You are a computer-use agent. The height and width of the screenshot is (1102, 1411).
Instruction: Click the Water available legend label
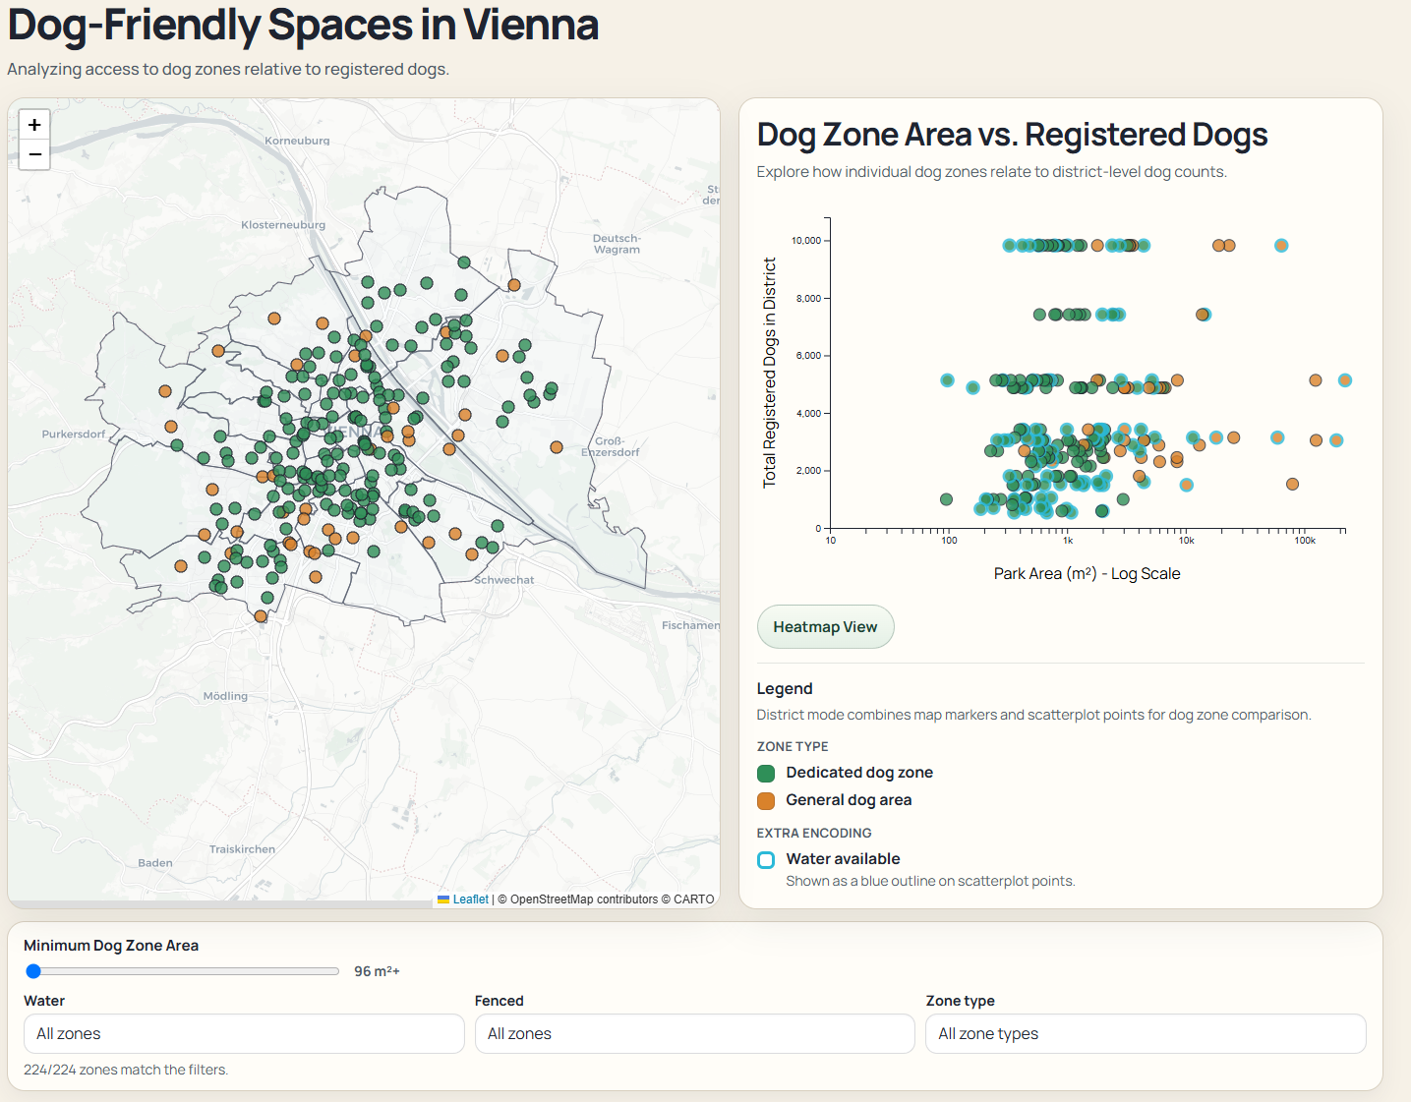click(843, 859)
